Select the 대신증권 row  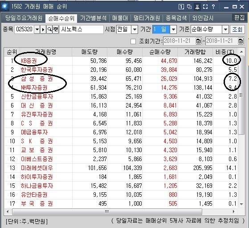click(121, 105)
